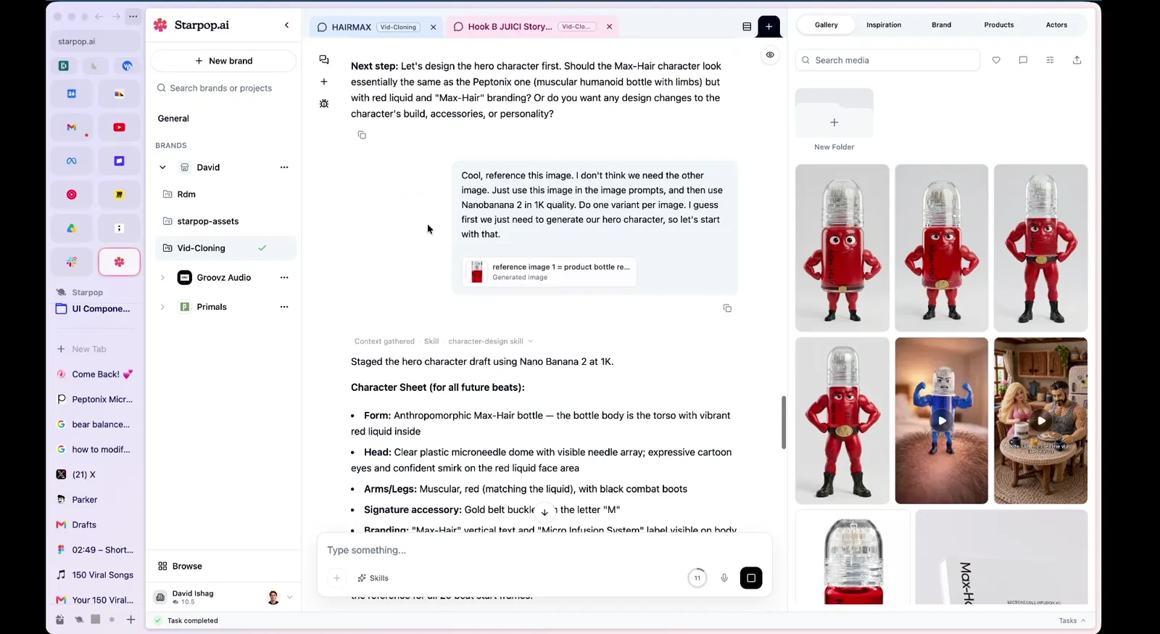The width and height of the screenshot is (1160, 634).
Task: Open the chat history icon beside conversation
Action: 324,59
